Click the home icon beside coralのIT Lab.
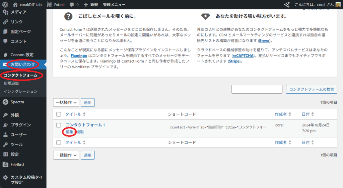Viewport: 343px width, 188px height. [x=15, y=5]
